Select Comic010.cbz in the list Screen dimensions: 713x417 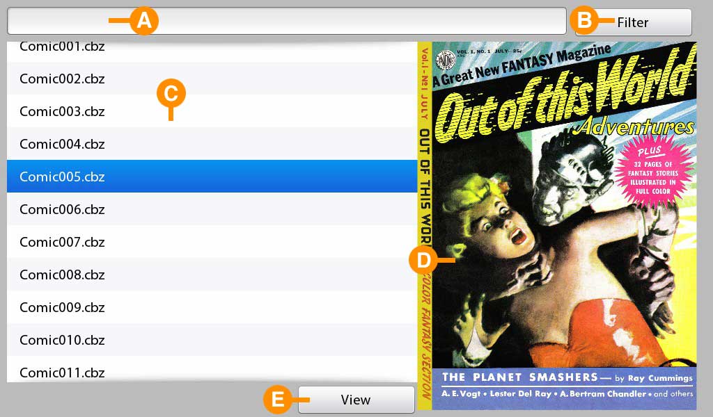(x=212, y=339)
